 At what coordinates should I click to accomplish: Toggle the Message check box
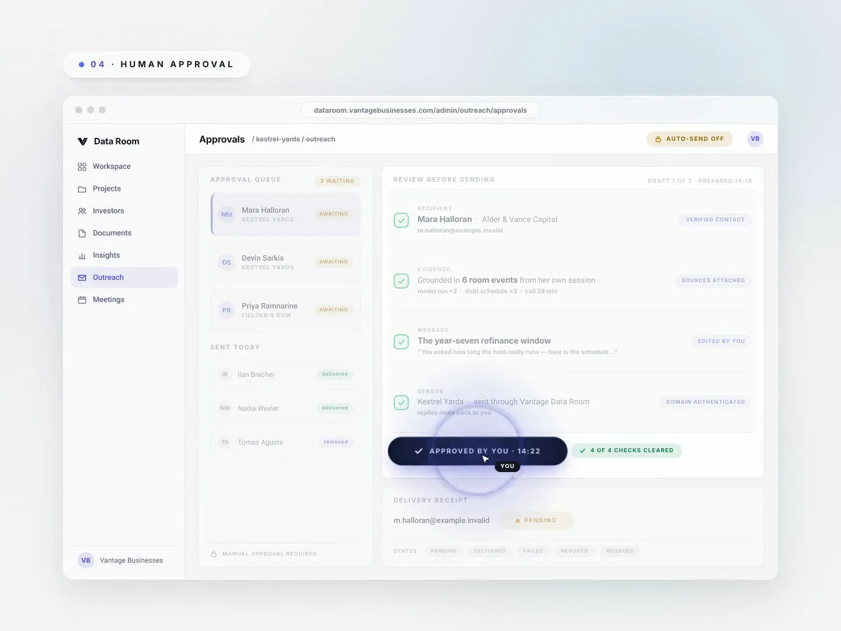coord(401,342)
